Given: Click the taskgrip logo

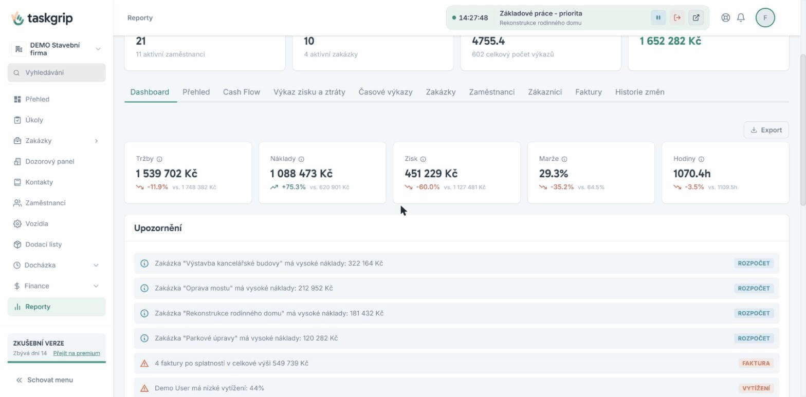Looking at the screenshot, I should coord(42,18).
